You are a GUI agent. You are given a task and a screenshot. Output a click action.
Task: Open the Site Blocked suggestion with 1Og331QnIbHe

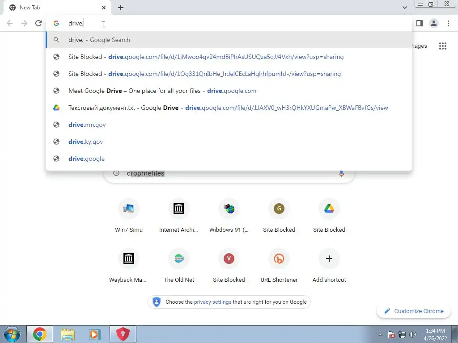point(229,74)
